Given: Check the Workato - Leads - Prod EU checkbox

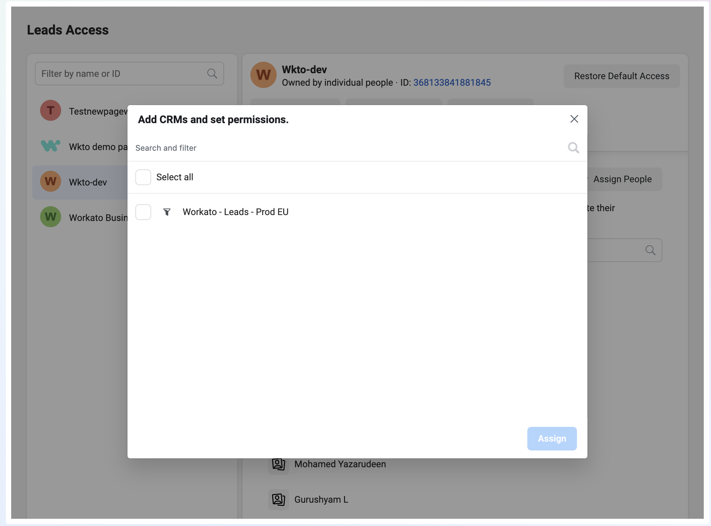Looking at the screenshot, I should tap(143, 212).
